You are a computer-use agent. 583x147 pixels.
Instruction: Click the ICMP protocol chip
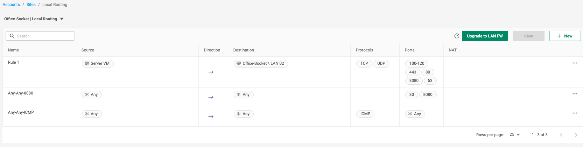365,114
